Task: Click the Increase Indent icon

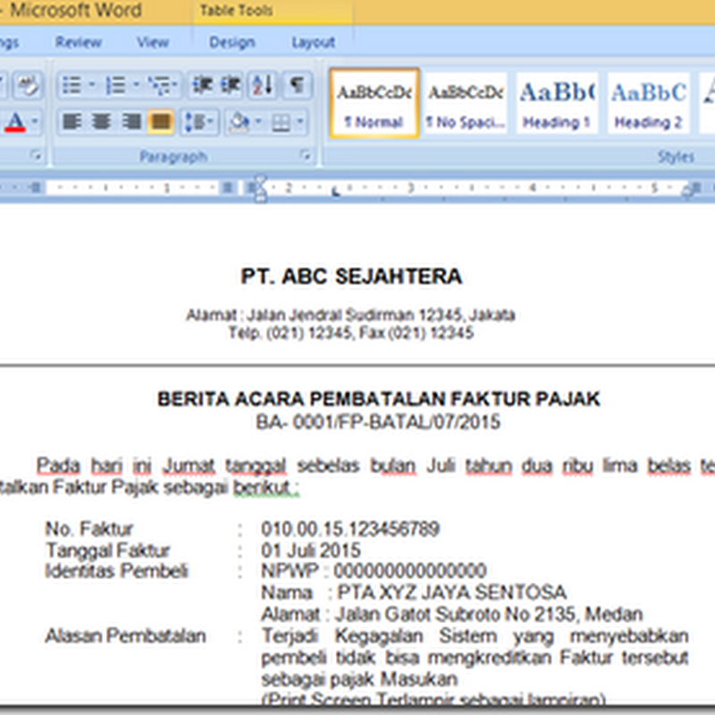Action: pyautogui.click(x=231, y=85)
